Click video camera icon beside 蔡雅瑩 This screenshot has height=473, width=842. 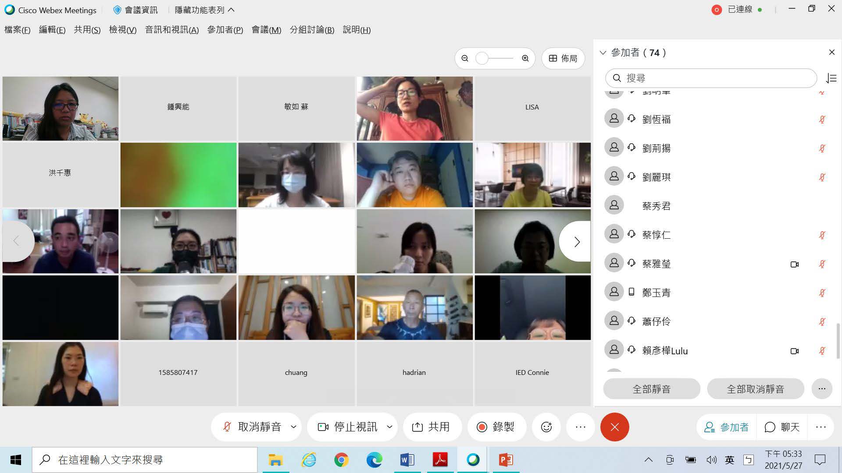[x=794, y=264]
